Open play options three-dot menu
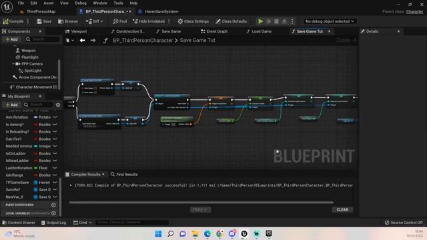The height and width of the screenshot is (240, 427). [292, 21]
